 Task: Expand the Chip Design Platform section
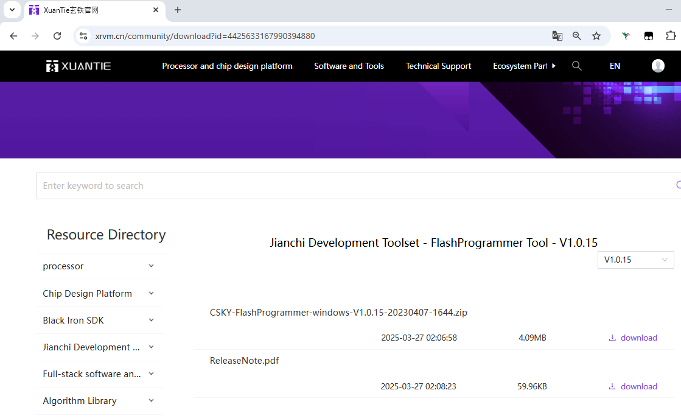(x=152, y=293)
